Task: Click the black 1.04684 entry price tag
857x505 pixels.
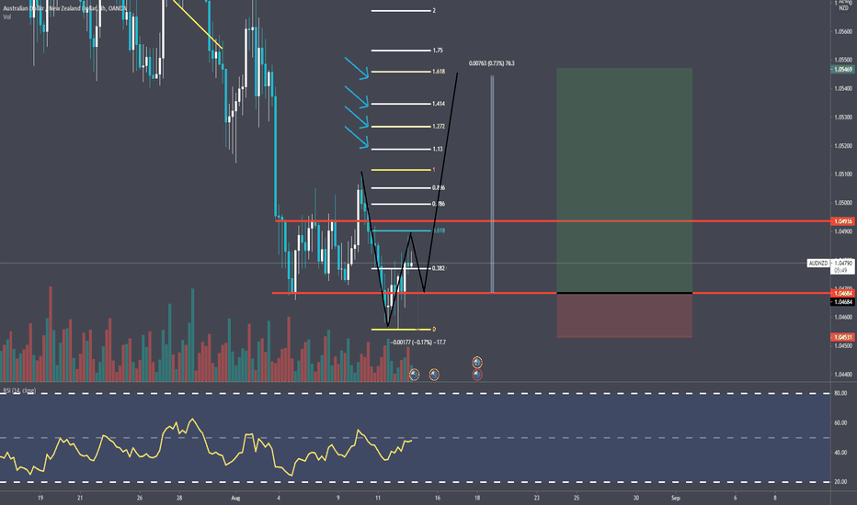Action: tap(842, 301)
